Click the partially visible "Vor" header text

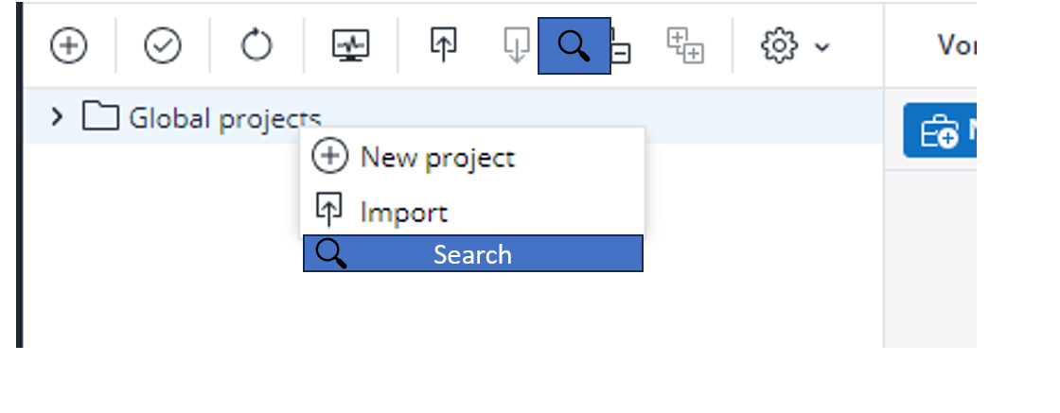coord(955,44)
